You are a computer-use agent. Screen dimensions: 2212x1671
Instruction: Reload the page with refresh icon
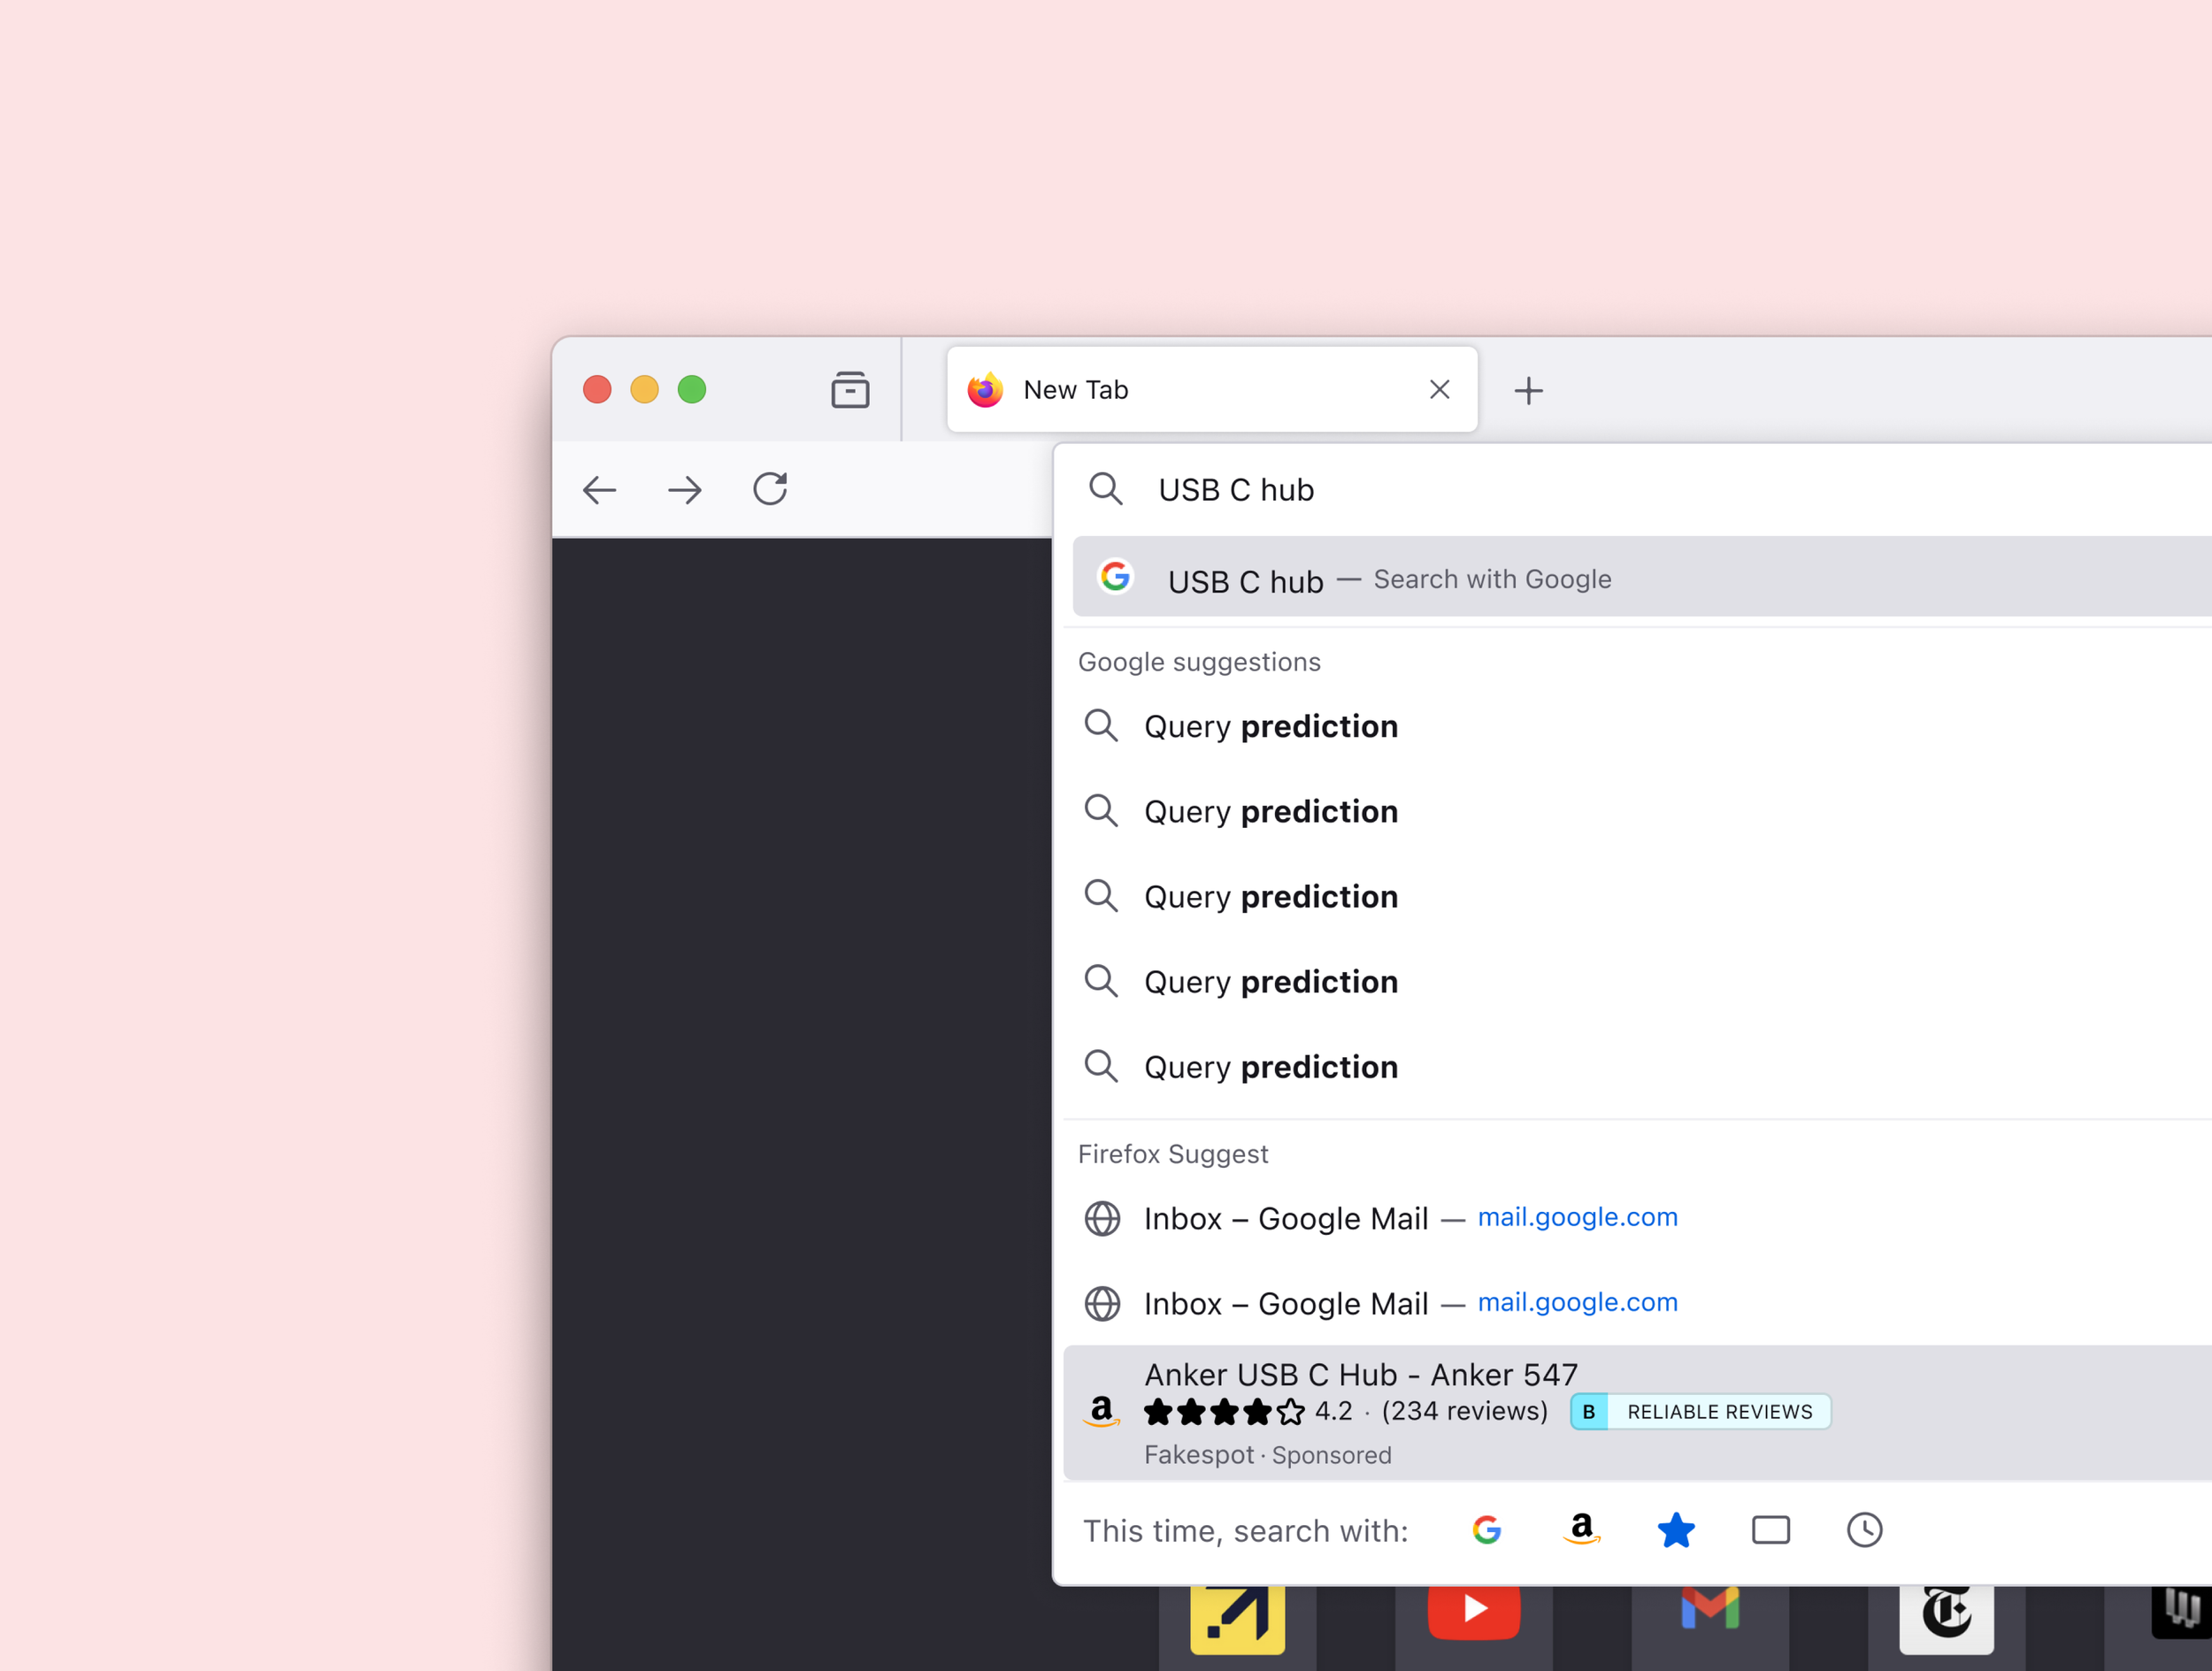coord(770,489)
